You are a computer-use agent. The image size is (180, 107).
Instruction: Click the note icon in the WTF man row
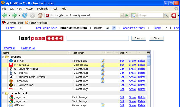point(103,105)
